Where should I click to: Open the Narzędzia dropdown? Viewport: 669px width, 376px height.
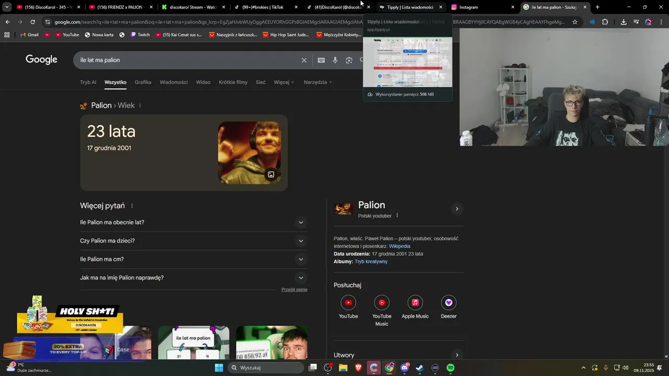[x=318, y=82]
